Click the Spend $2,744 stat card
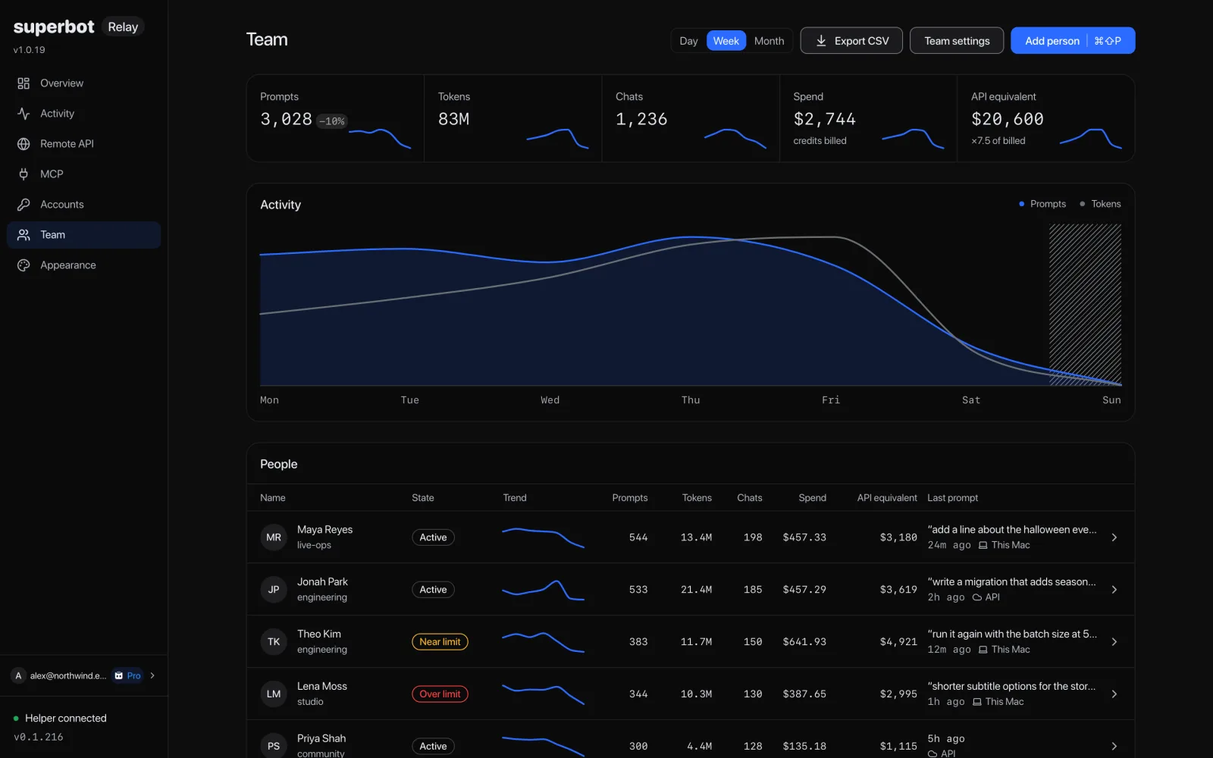 868,118
